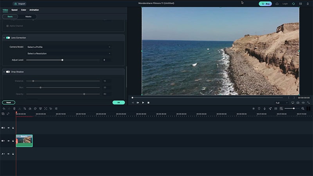The height and width of the screenshot is (176, 313).
Task: Zoom in the timeline
Action: 303,108
